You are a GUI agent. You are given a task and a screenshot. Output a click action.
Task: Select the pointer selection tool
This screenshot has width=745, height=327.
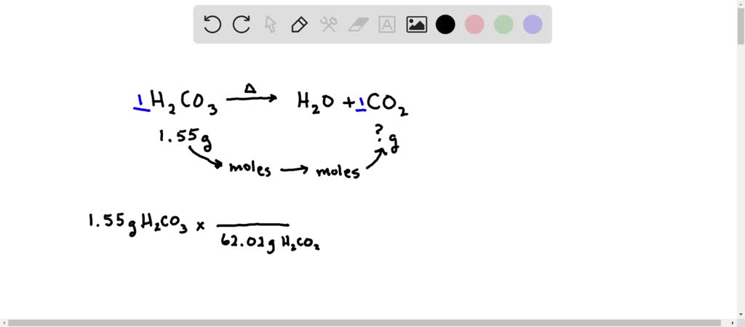click(271, 24)
